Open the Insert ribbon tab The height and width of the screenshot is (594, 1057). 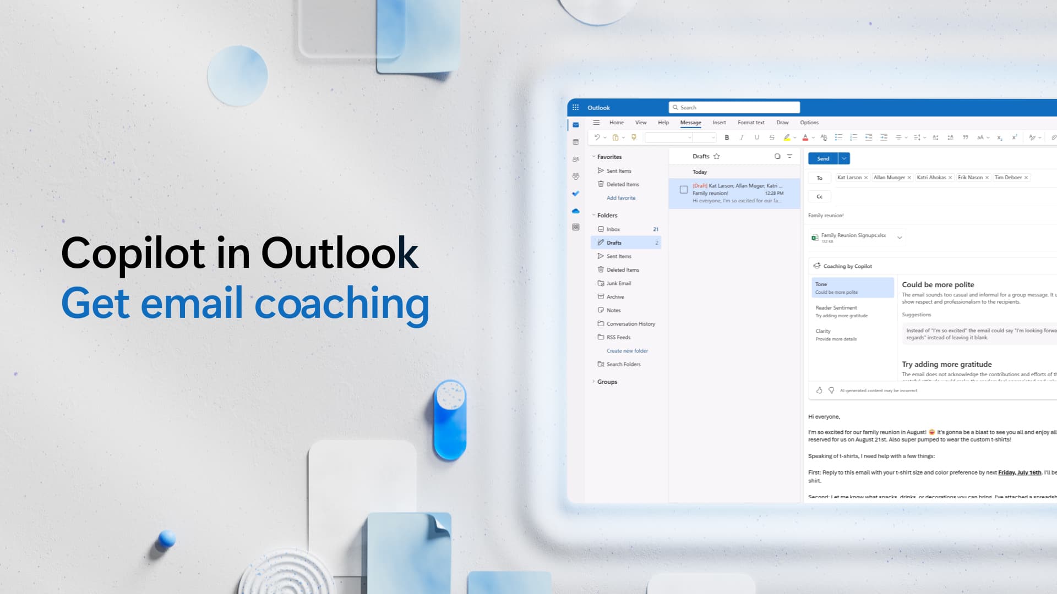(x=718, y=122)
